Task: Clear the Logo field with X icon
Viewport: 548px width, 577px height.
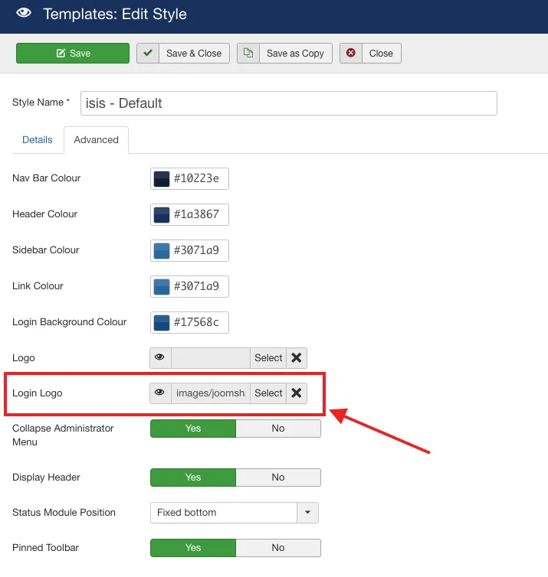Action: (x=297, y=357)
